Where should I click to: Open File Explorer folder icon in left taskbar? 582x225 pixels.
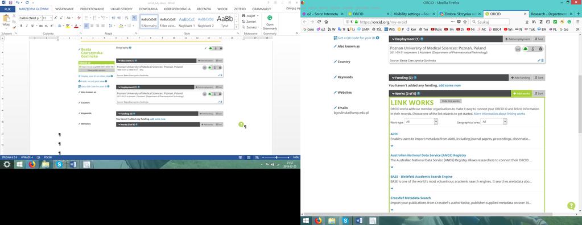coord(46,165)
